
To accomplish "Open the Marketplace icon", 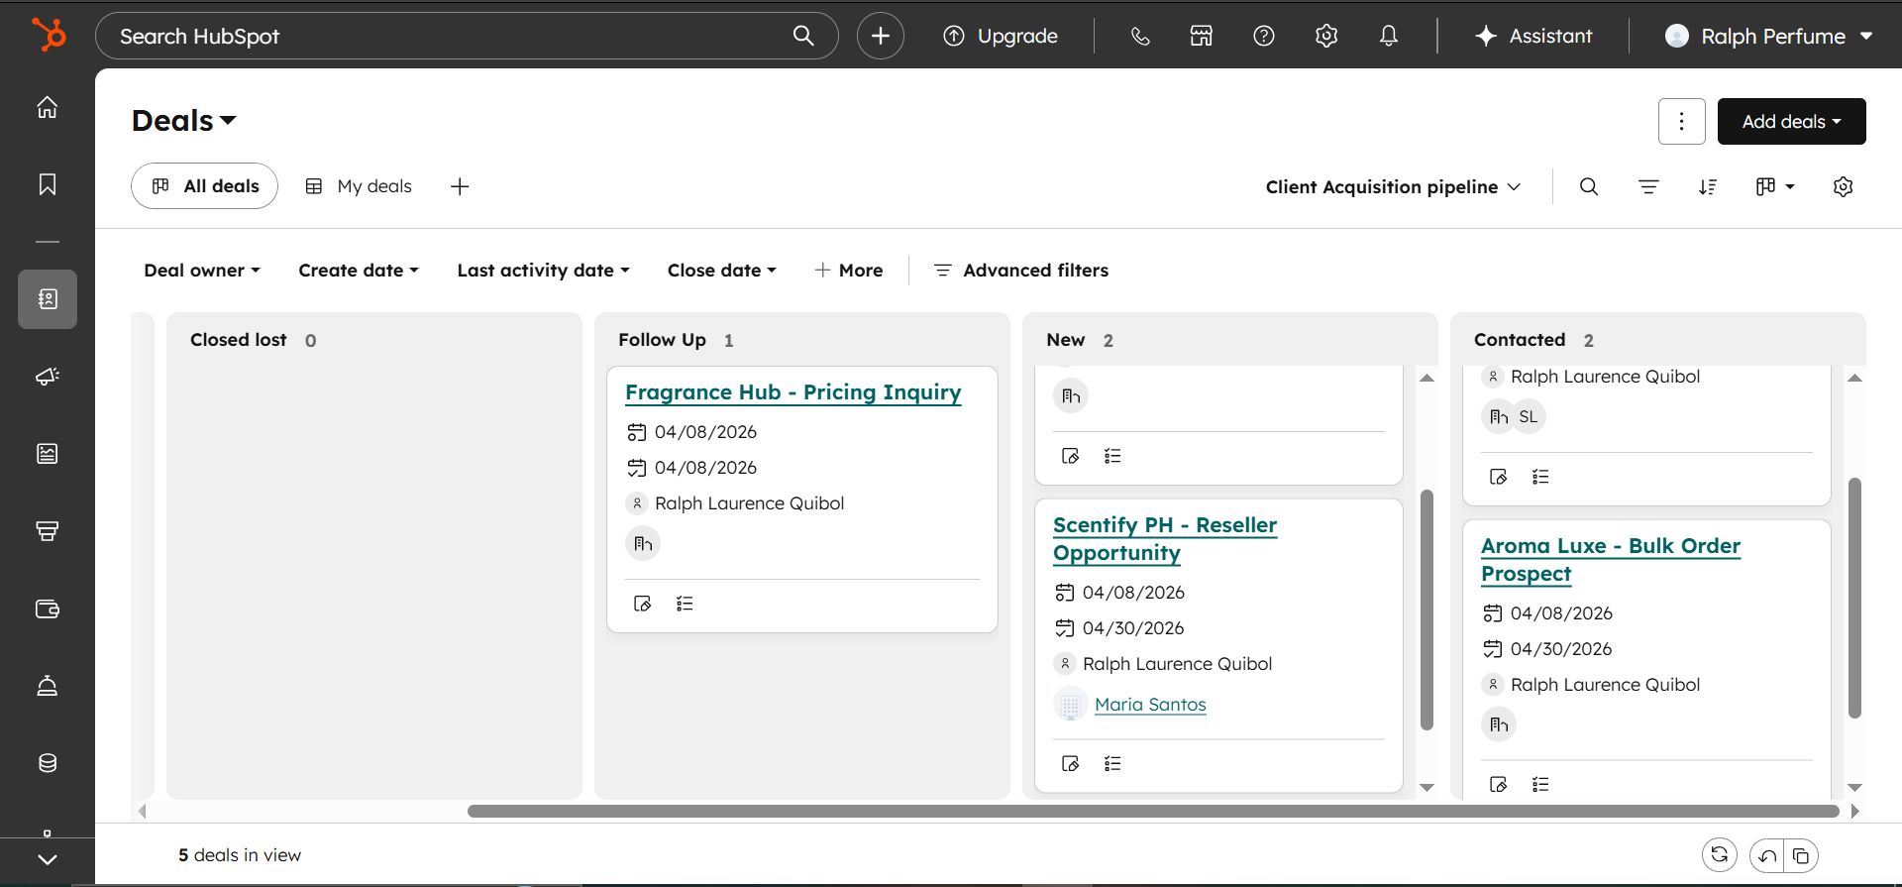I will click(1202, 36).
